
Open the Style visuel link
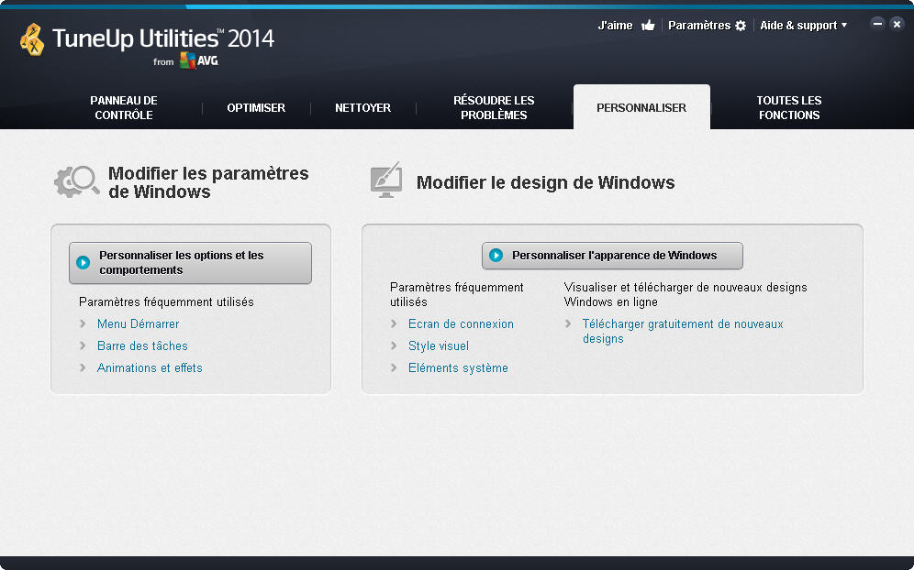point(439,345)
